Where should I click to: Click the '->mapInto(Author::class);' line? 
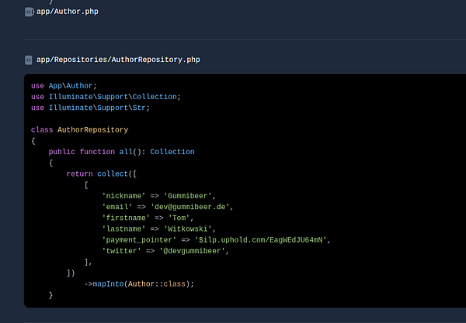(x=139, y=284)
